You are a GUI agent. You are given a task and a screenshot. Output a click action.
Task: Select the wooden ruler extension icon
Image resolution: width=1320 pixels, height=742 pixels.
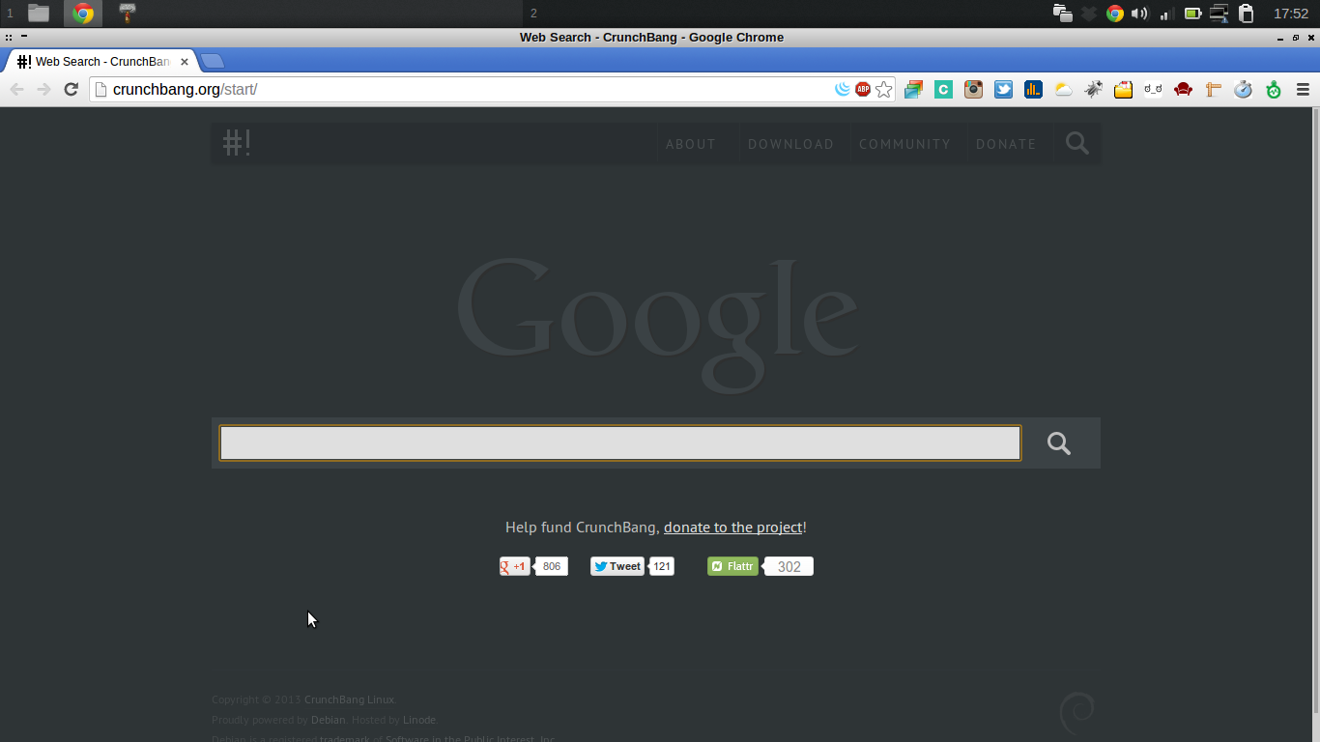click(x=1213, y=89)
